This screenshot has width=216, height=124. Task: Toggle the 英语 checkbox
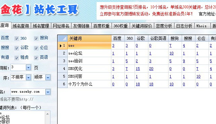coord(36,58)
